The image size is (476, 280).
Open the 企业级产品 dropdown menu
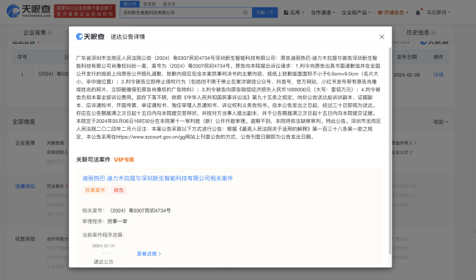(x=356, y=12)
